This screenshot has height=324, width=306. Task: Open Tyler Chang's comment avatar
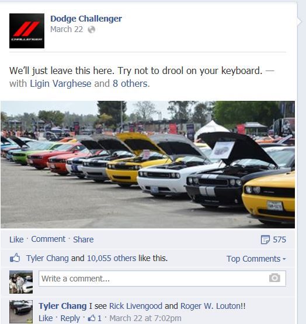pyautogui.click(x=21, y=312)
